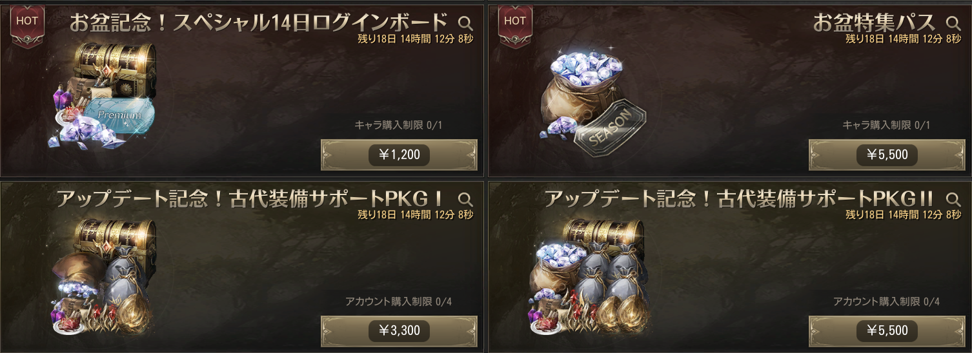Click HOT badge on login board card
The height and width of the screenshot is (353, 972).
pos(26,24)
